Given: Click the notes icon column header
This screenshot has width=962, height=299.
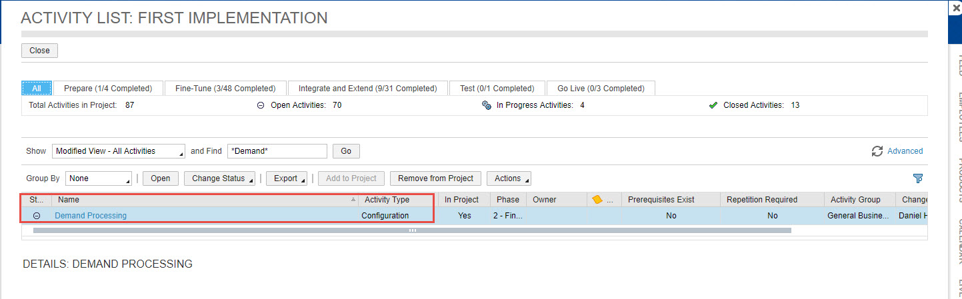Looking at the screenshot, I should coord(597,200).
